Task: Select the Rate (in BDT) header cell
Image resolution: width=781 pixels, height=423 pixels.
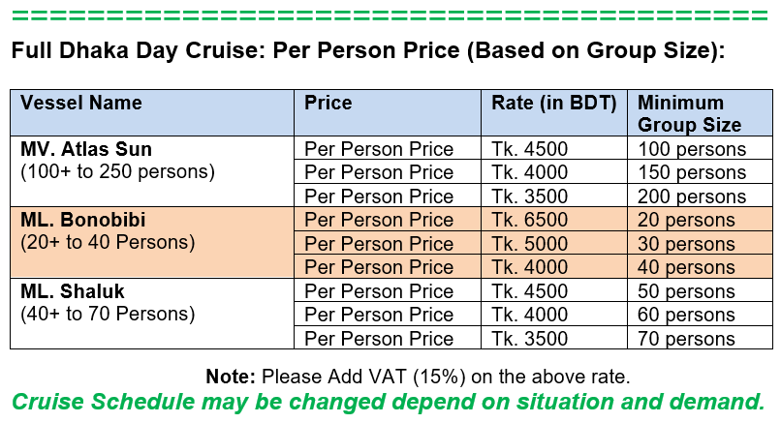Action: [554, 113]
